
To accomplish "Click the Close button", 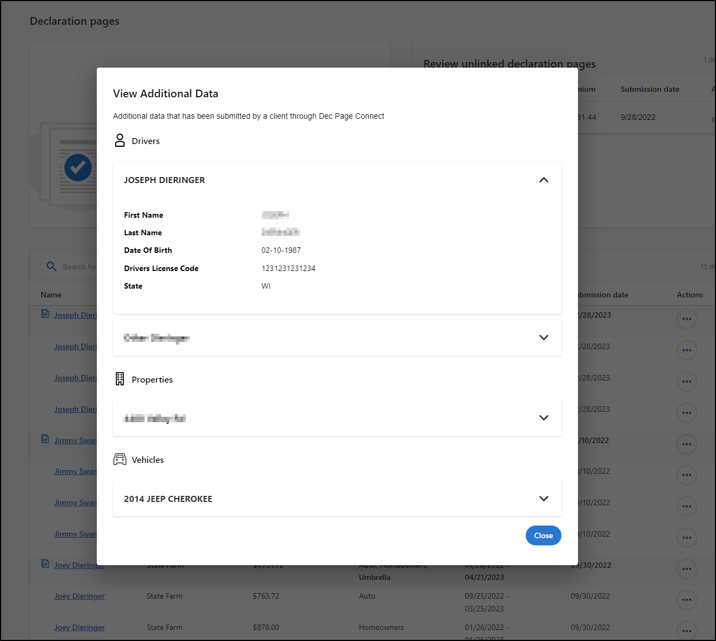I will tap(543, 535).
